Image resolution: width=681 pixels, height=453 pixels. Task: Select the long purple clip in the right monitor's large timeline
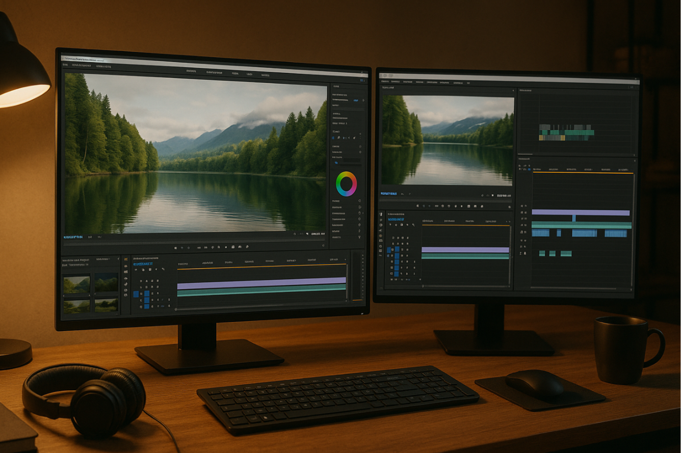[581, 212]
